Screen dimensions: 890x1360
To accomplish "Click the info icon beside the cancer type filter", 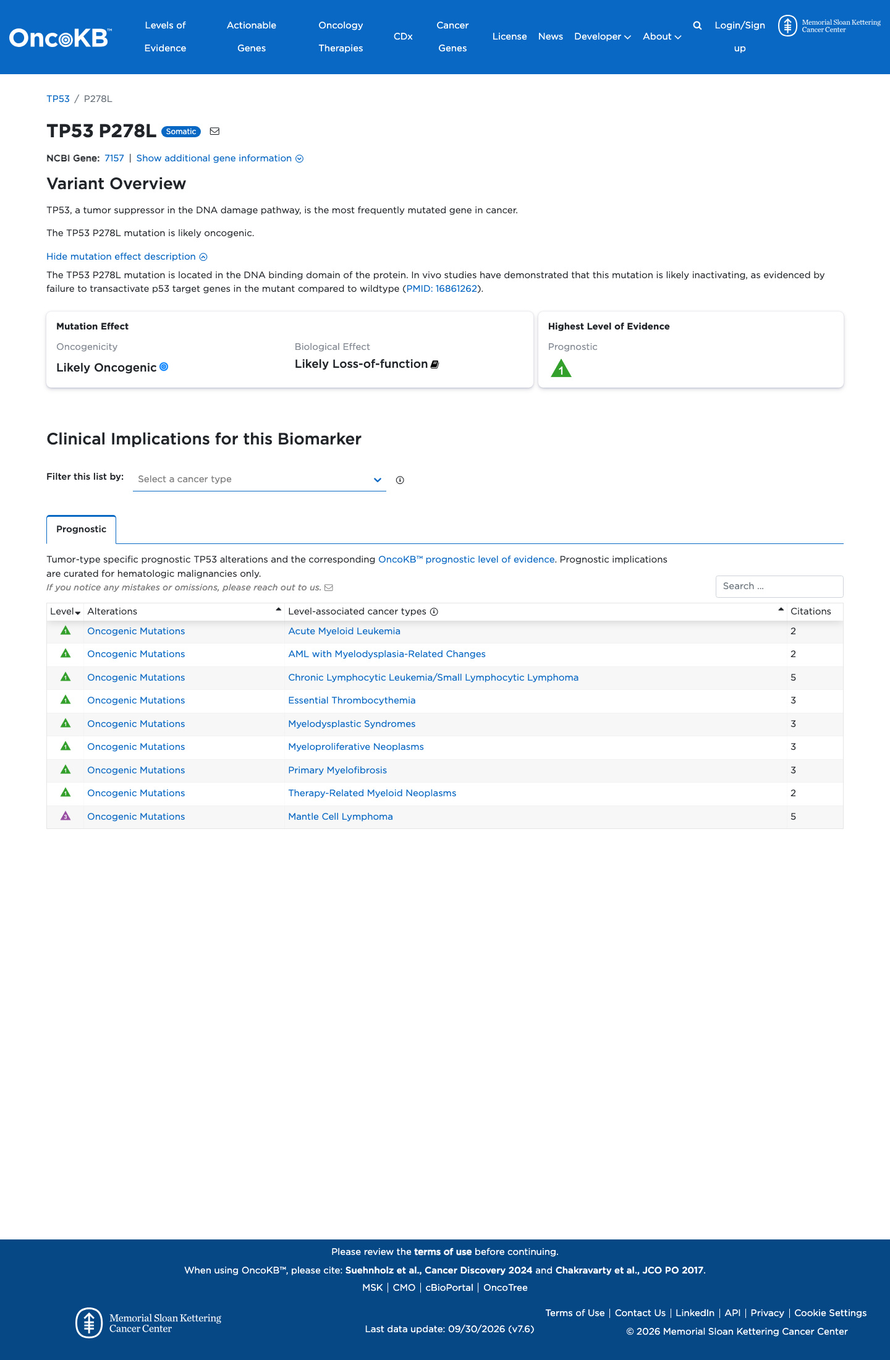I will (400, 480).
